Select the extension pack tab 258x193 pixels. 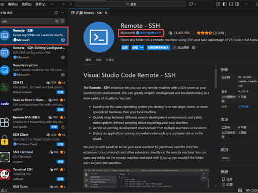click(110, 60)
